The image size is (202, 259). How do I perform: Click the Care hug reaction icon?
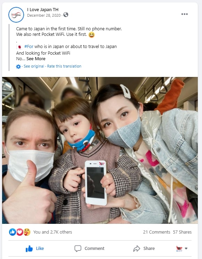pyautogui.click(x=27, y=232)
